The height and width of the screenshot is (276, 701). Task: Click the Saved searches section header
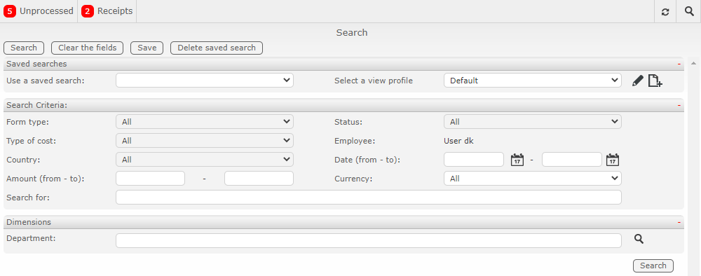pyautogui.click(x=343, y=64)
